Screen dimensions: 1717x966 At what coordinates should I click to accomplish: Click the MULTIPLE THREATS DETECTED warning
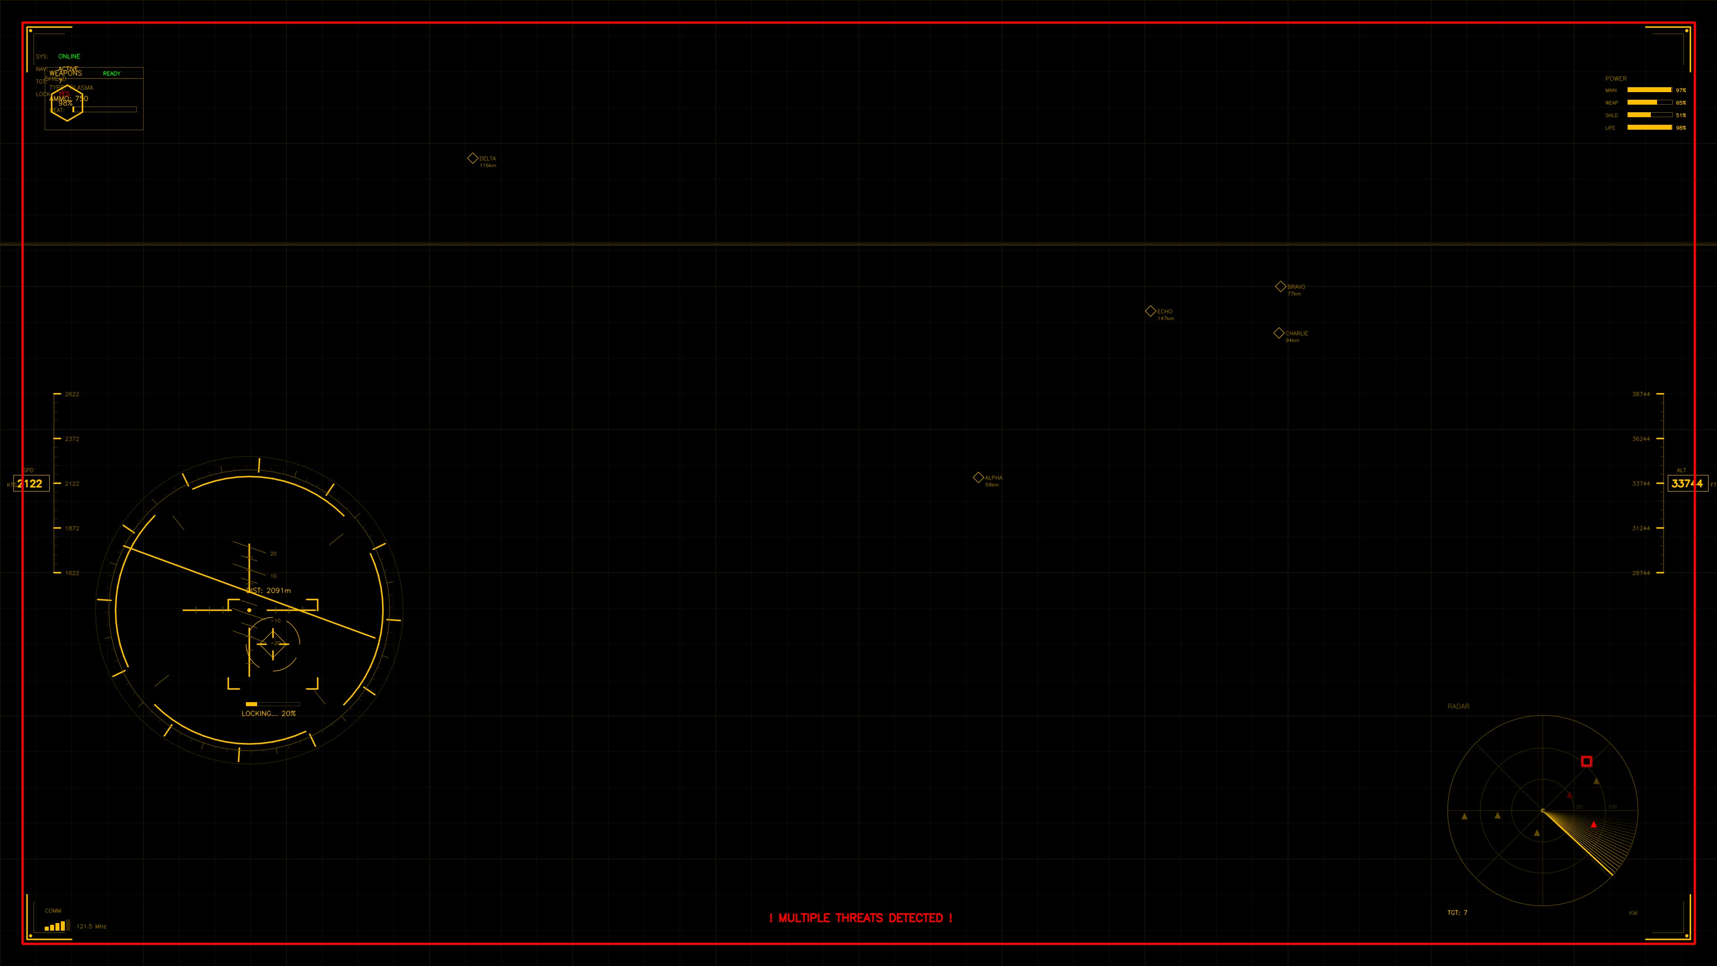click(x=861, y=918)
